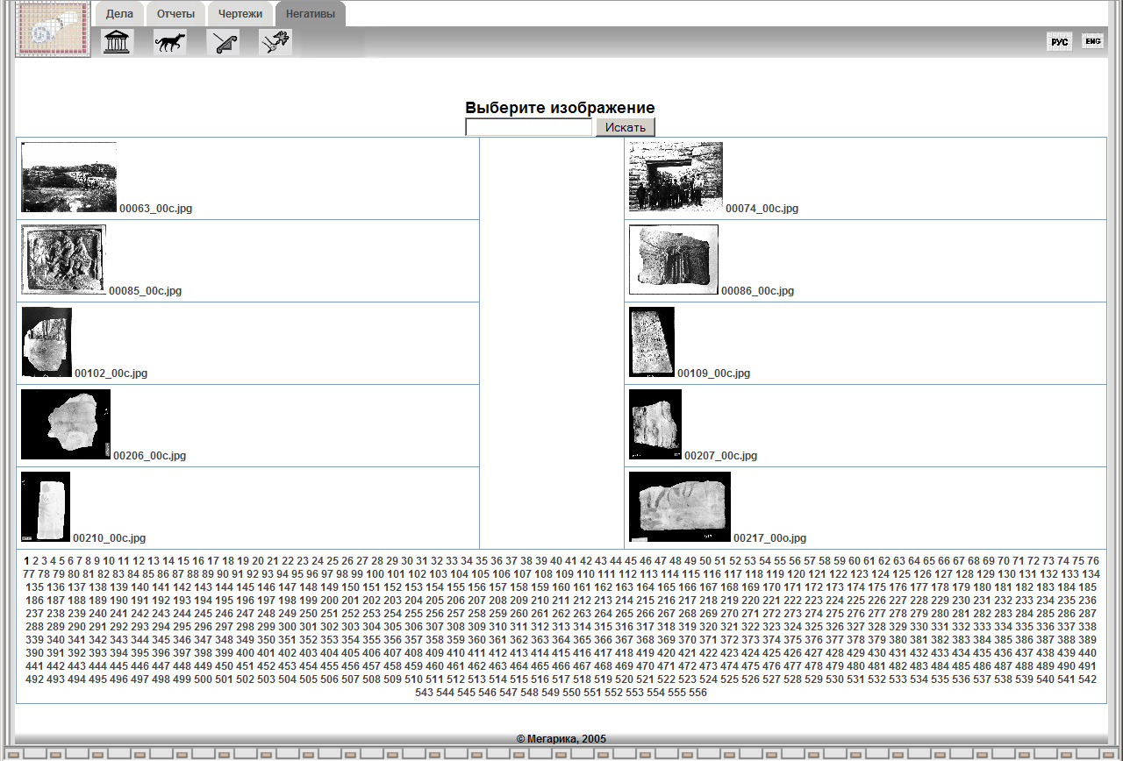Open thumbnail for 00074_00c.jpg
The width and height of the screenshot is (1123, 761).
point(676,177)
